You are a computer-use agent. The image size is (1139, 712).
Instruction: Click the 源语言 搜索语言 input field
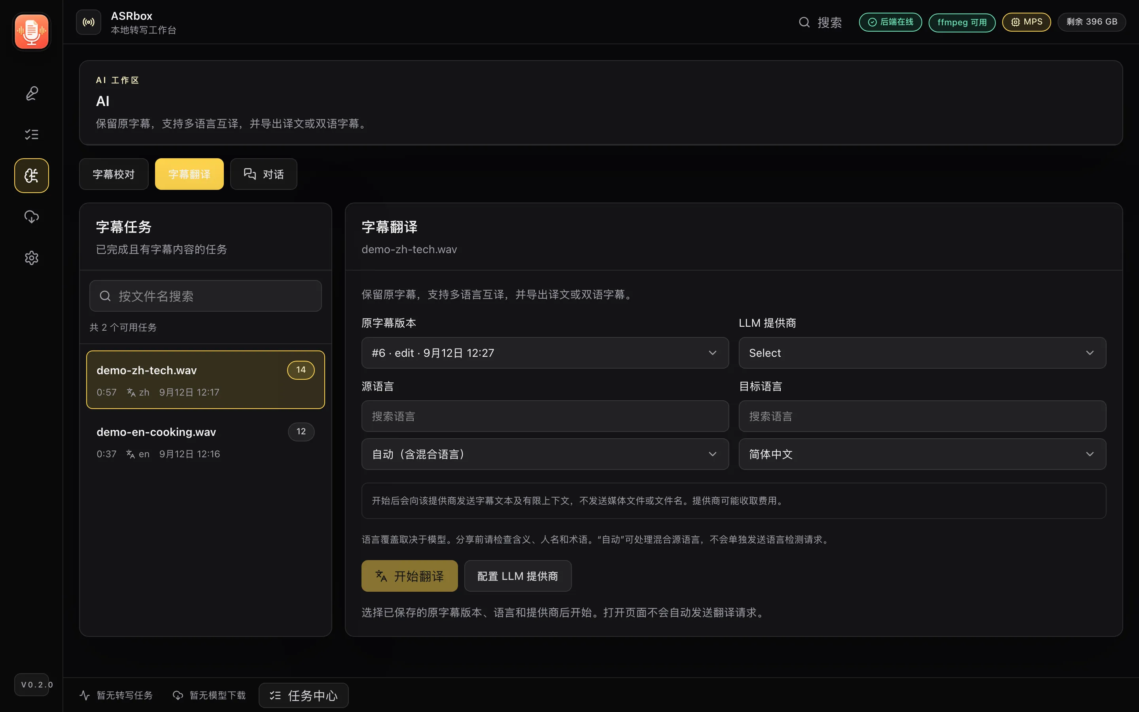click(545, 416)
